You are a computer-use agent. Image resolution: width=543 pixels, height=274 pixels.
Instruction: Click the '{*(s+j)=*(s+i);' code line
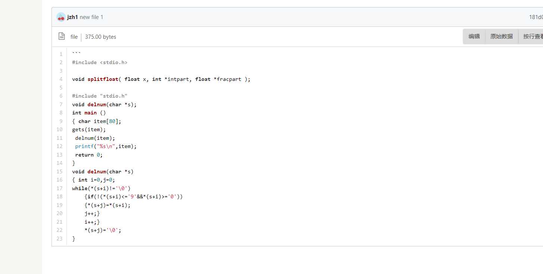(107, 205)
